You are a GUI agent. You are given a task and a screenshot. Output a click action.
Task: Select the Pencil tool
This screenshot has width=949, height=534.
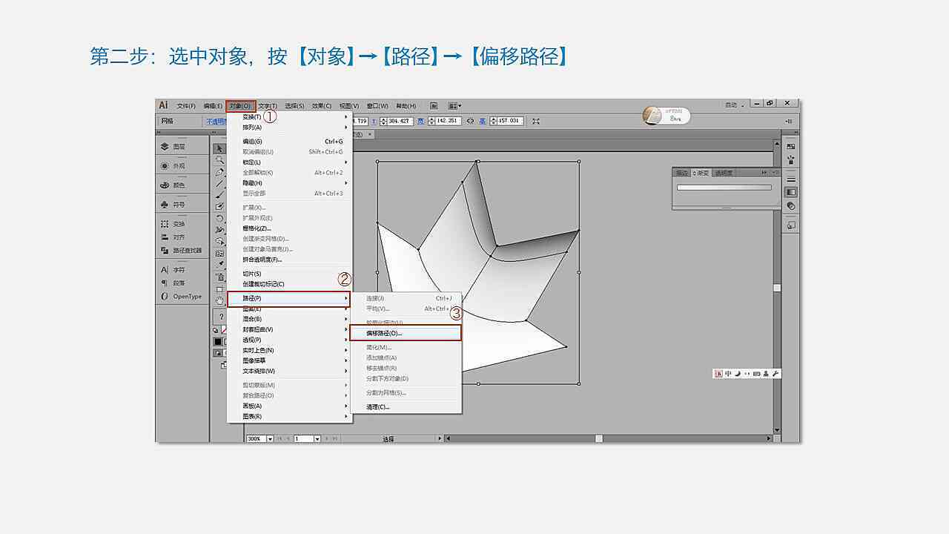coord(219,207)
